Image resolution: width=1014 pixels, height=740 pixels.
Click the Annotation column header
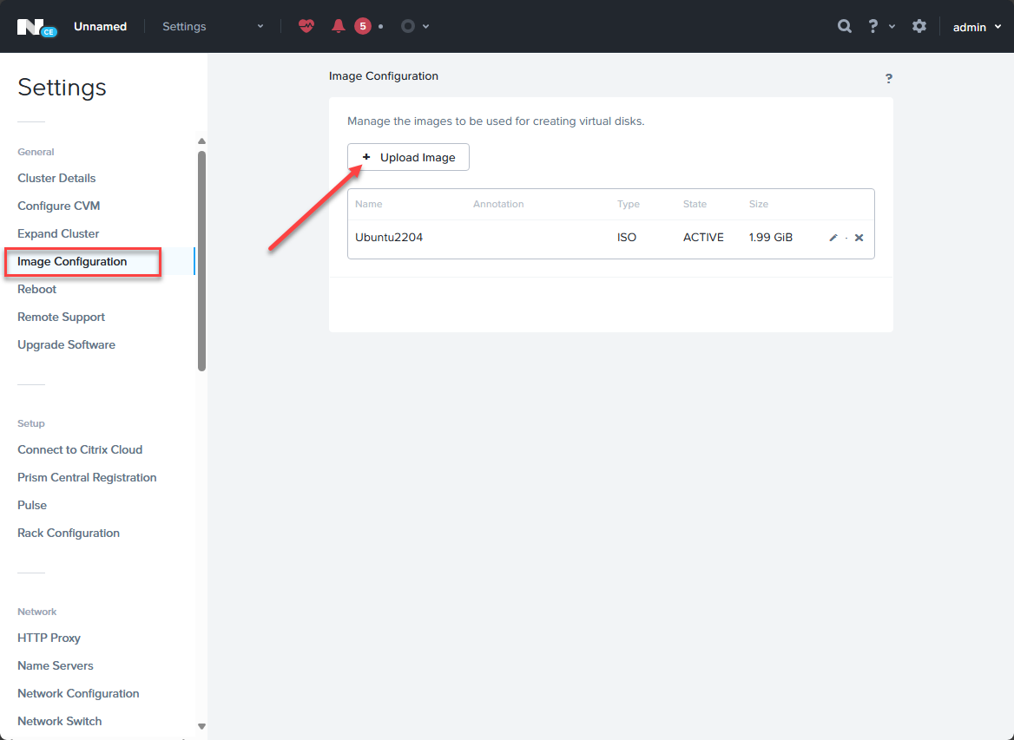pos(498,204)
